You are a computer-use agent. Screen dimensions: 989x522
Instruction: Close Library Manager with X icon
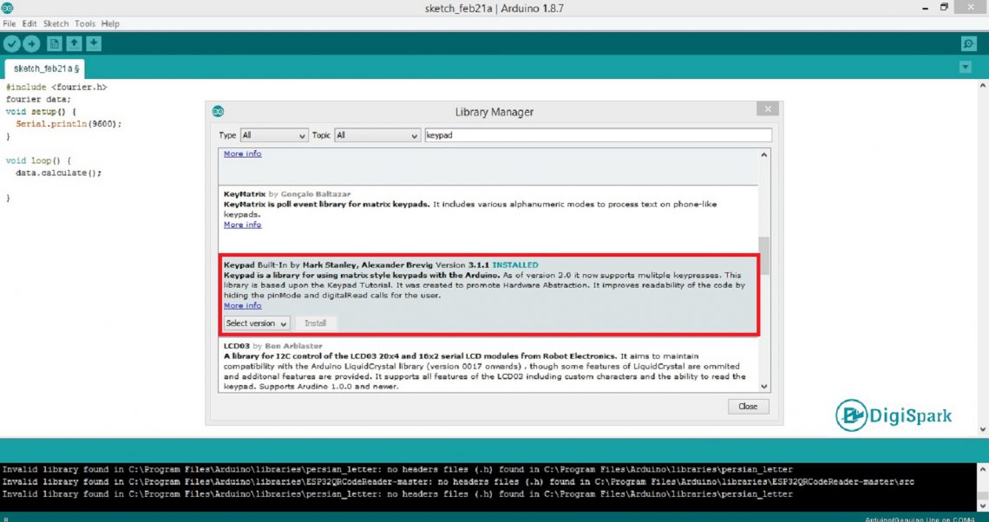coord(767,109)
